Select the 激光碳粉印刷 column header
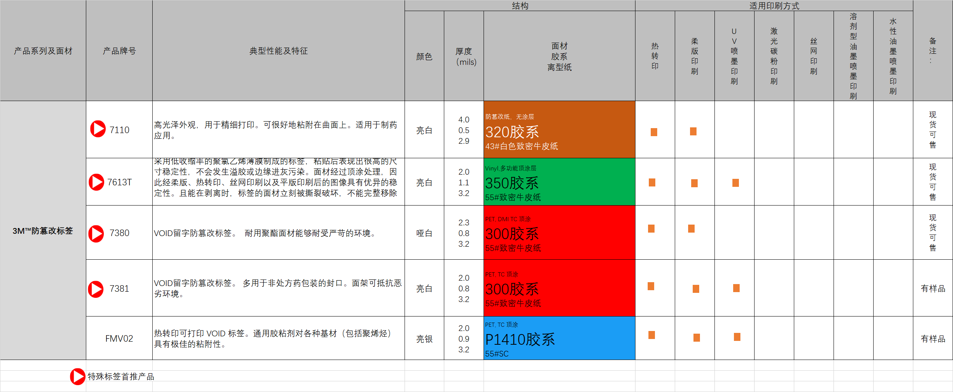Viewport: 953px width, 392px height. pyautogui.click(x=774, y=56)
